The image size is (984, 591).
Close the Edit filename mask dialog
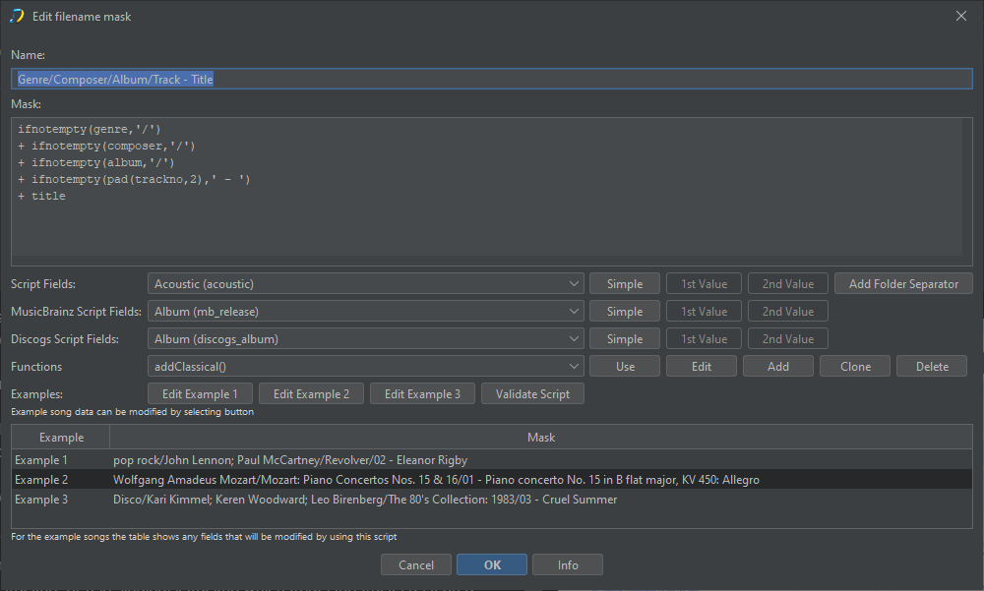tap(960, 16)
